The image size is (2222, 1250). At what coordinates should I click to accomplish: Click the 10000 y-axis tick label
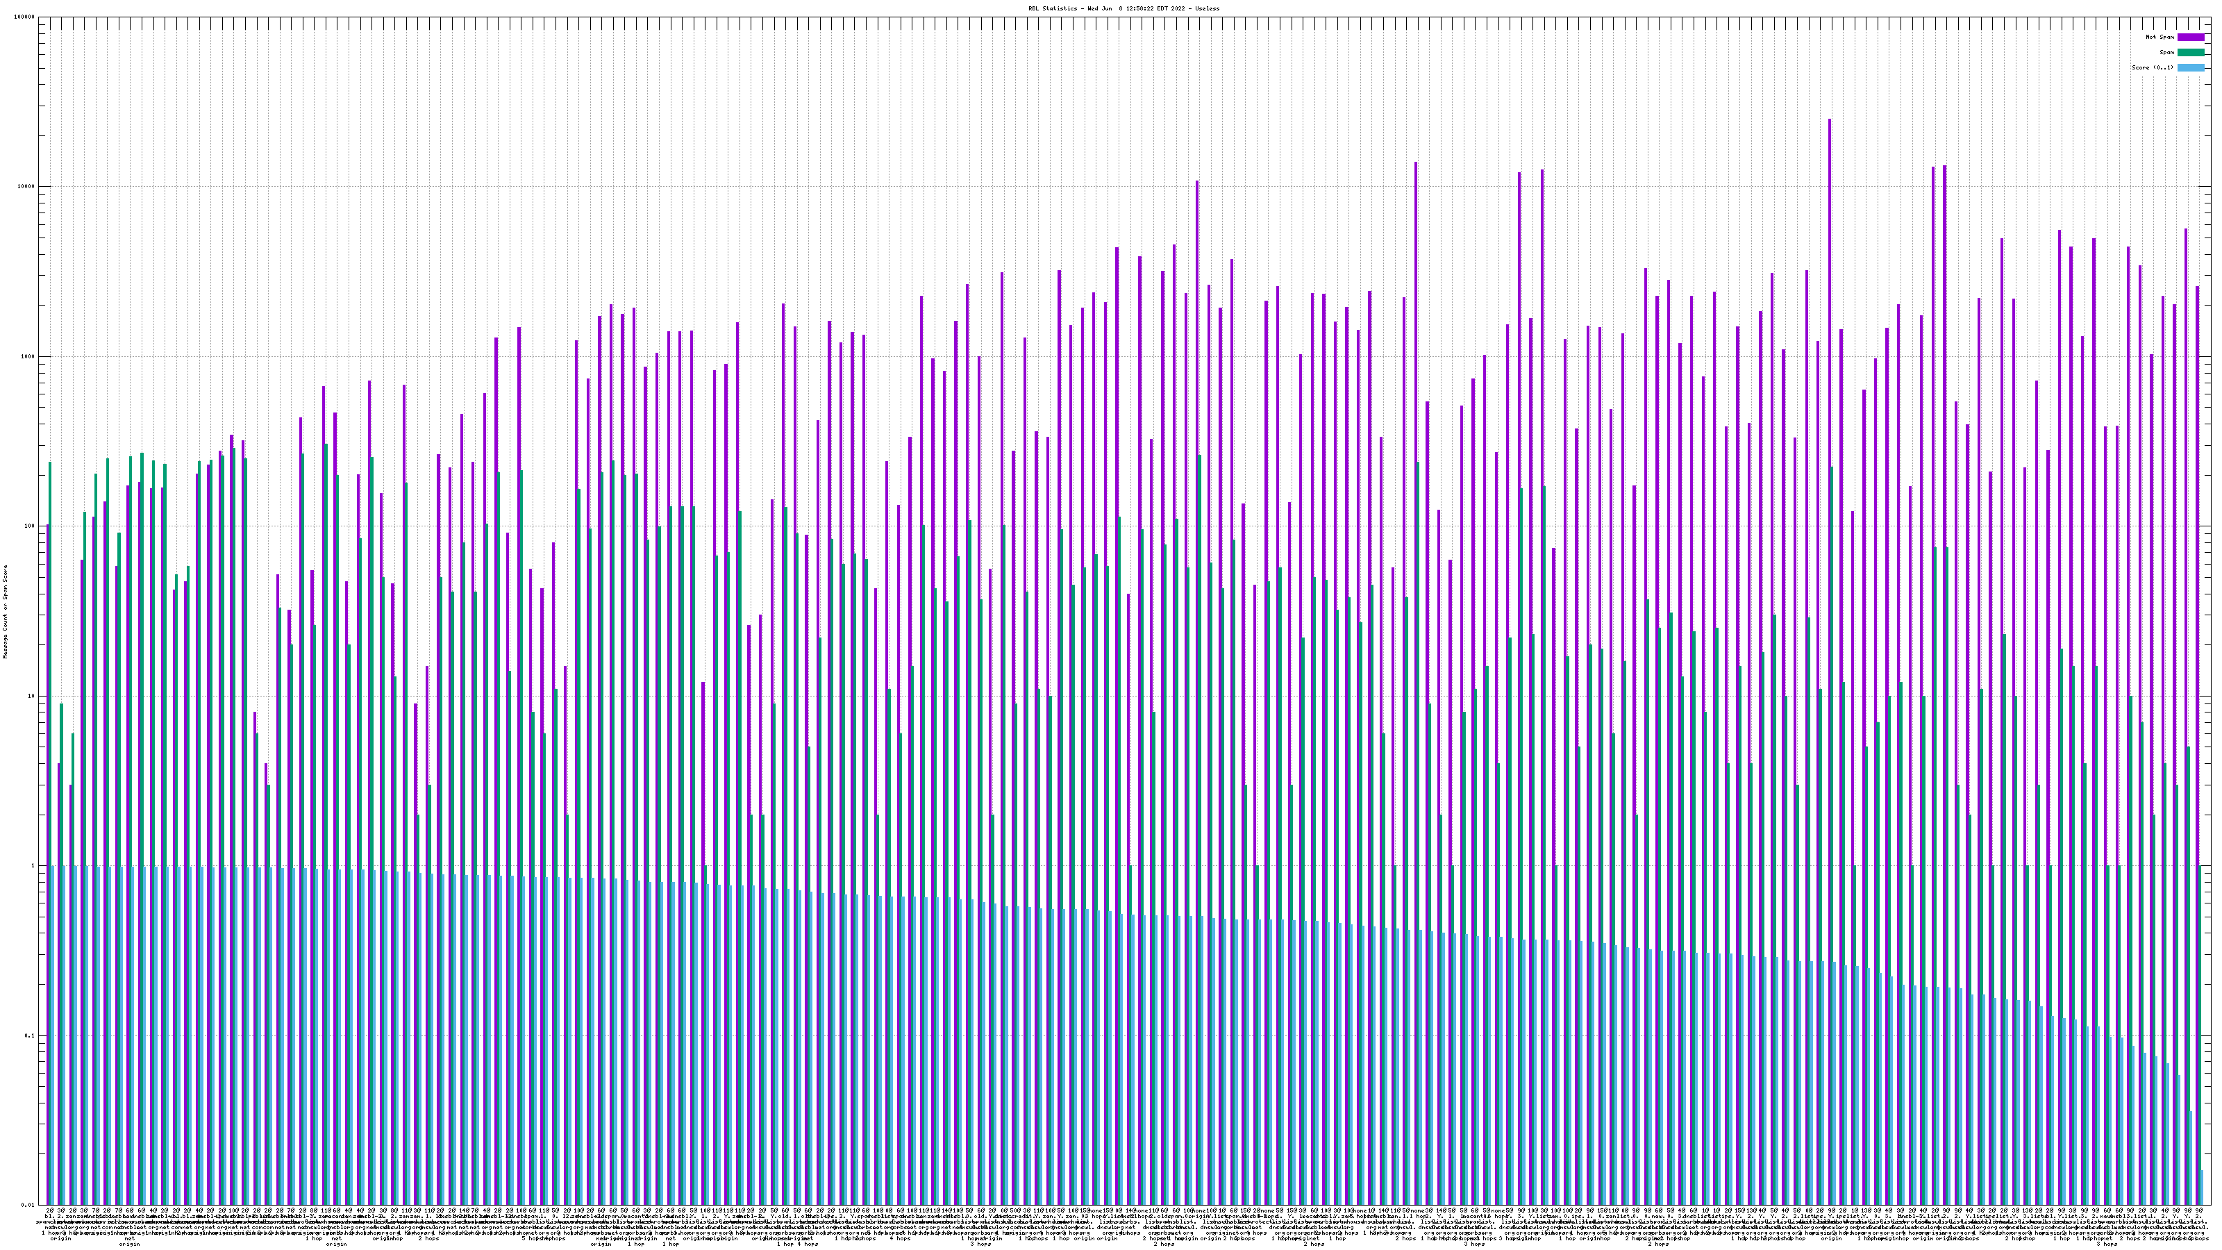point(27,187)
